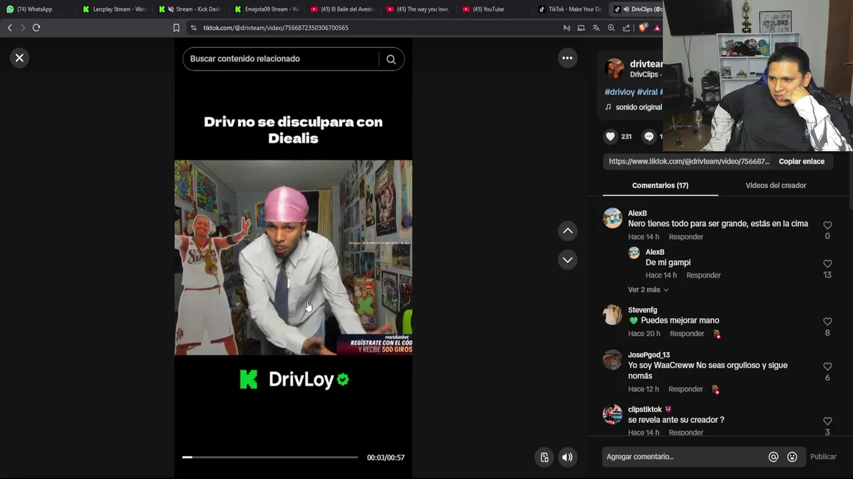Like JosePgod_13's comment
This screenshot has height=479, width=853.
(x=828, y=366)
